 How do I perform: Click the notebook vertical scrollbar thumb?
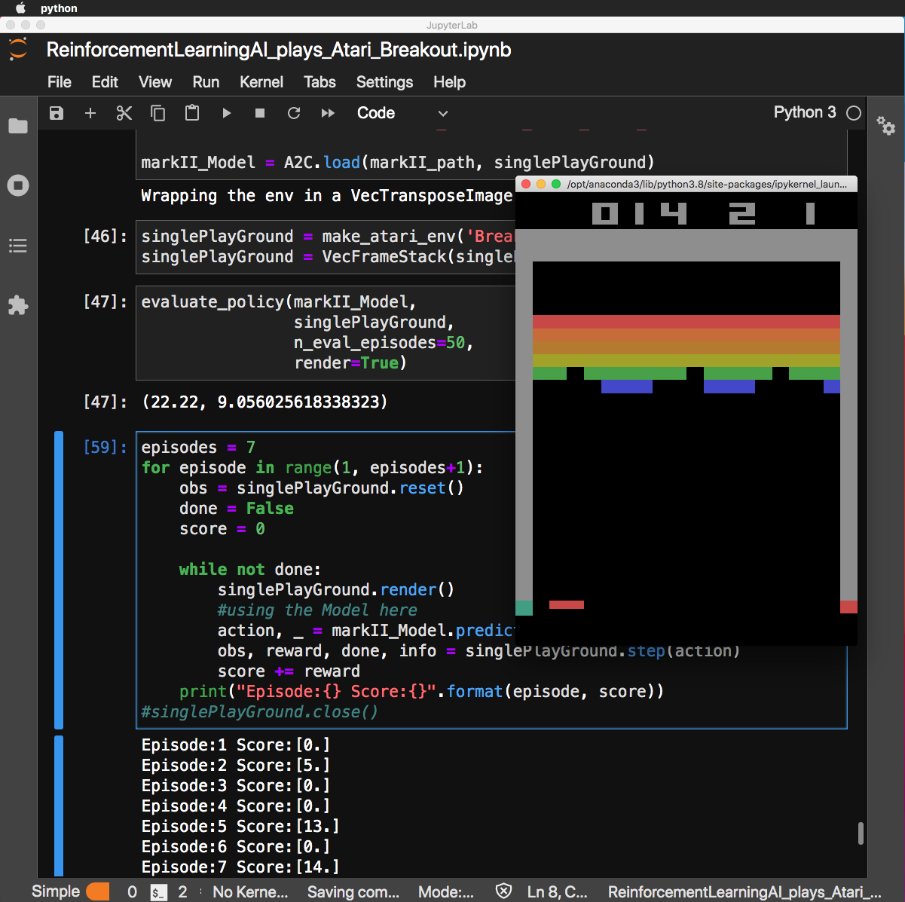pyautogui.click(x=861, y=833)
